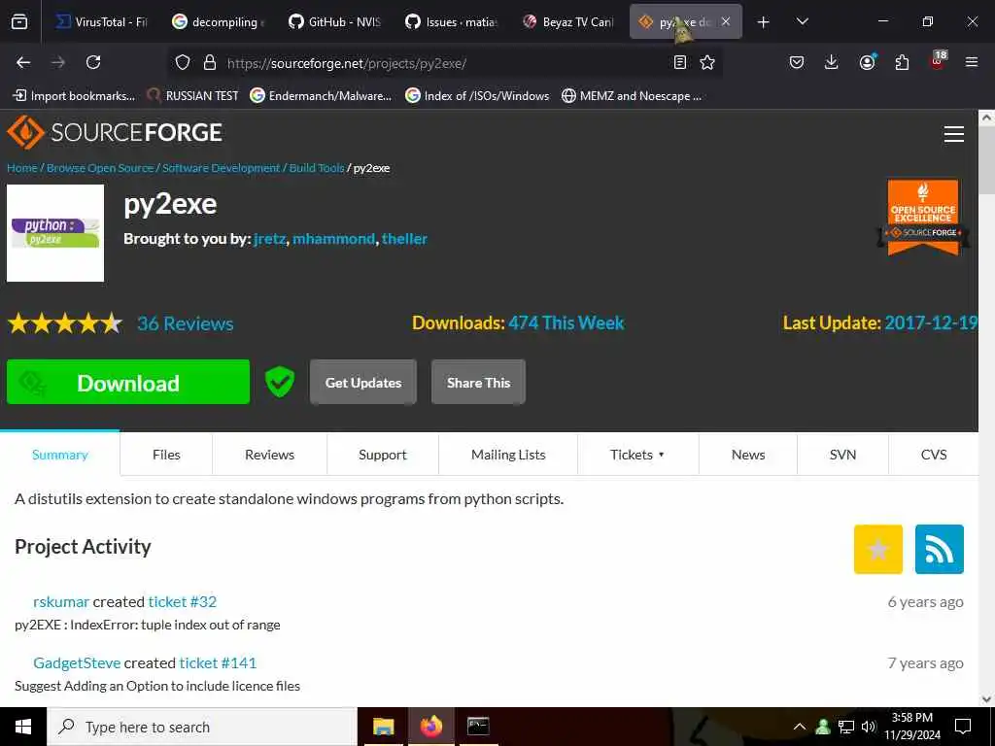Image resolution: width=995 pixels, height=746 pixels.
Task: Click the Open Source Excellence badge
Action: [923, 218]
